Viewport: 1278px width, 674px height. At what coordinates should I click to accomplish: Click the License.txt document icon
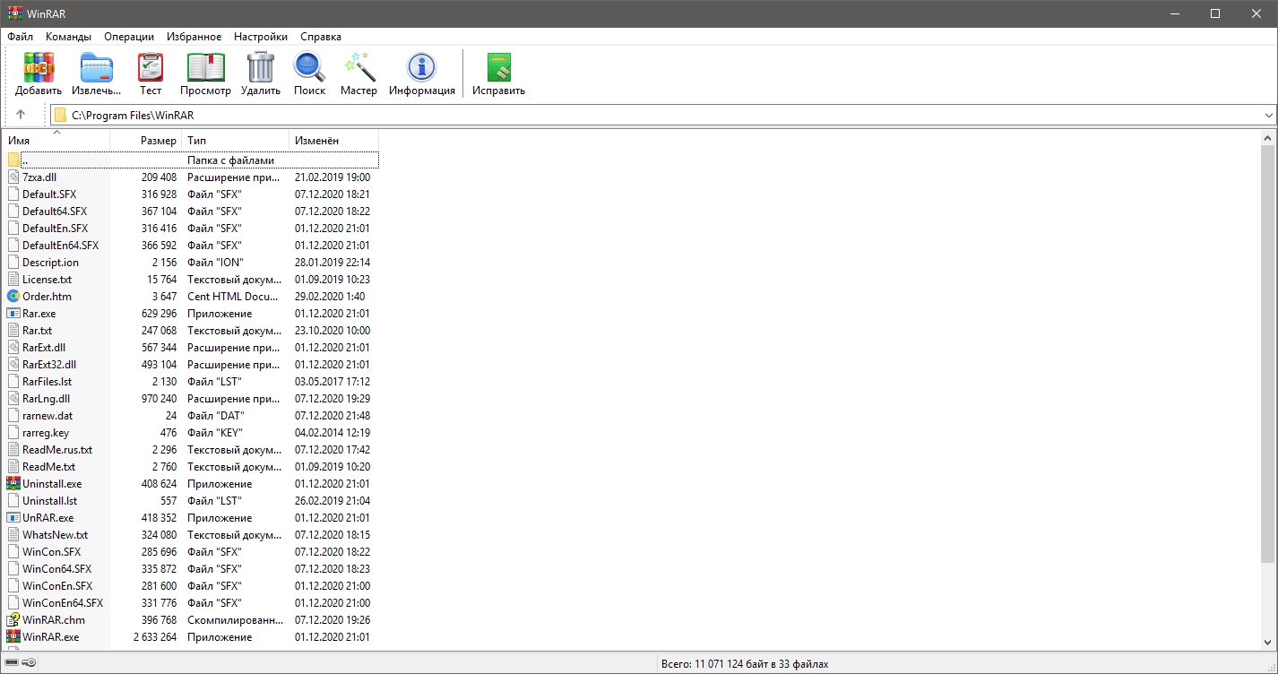(13, 279)
